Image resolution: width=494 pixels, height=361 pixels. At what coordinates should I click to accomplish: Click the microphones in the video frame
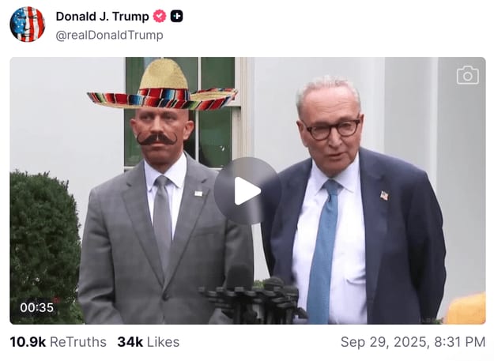(x=253, y=296)
